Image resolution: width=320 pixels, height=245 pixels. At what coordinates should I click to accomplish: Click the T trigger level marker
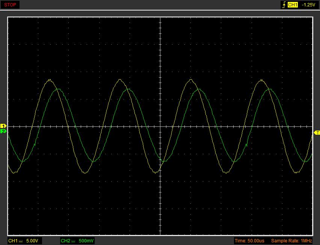(317, 133)
